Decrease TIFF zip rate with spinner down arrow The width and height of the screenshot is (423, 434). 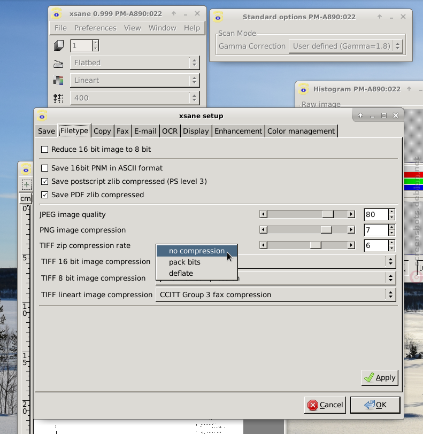coord(391,249)
